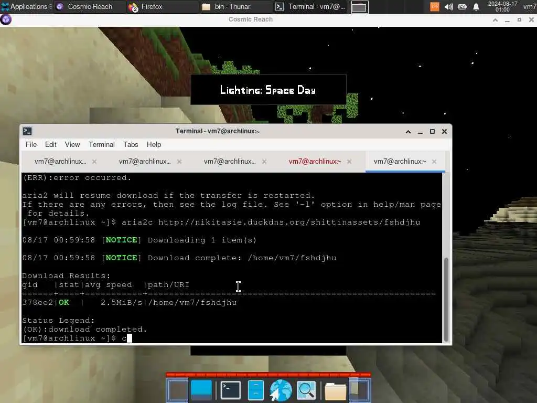
Task: Close the third terminal tab
Action: (x=264, y=162)
